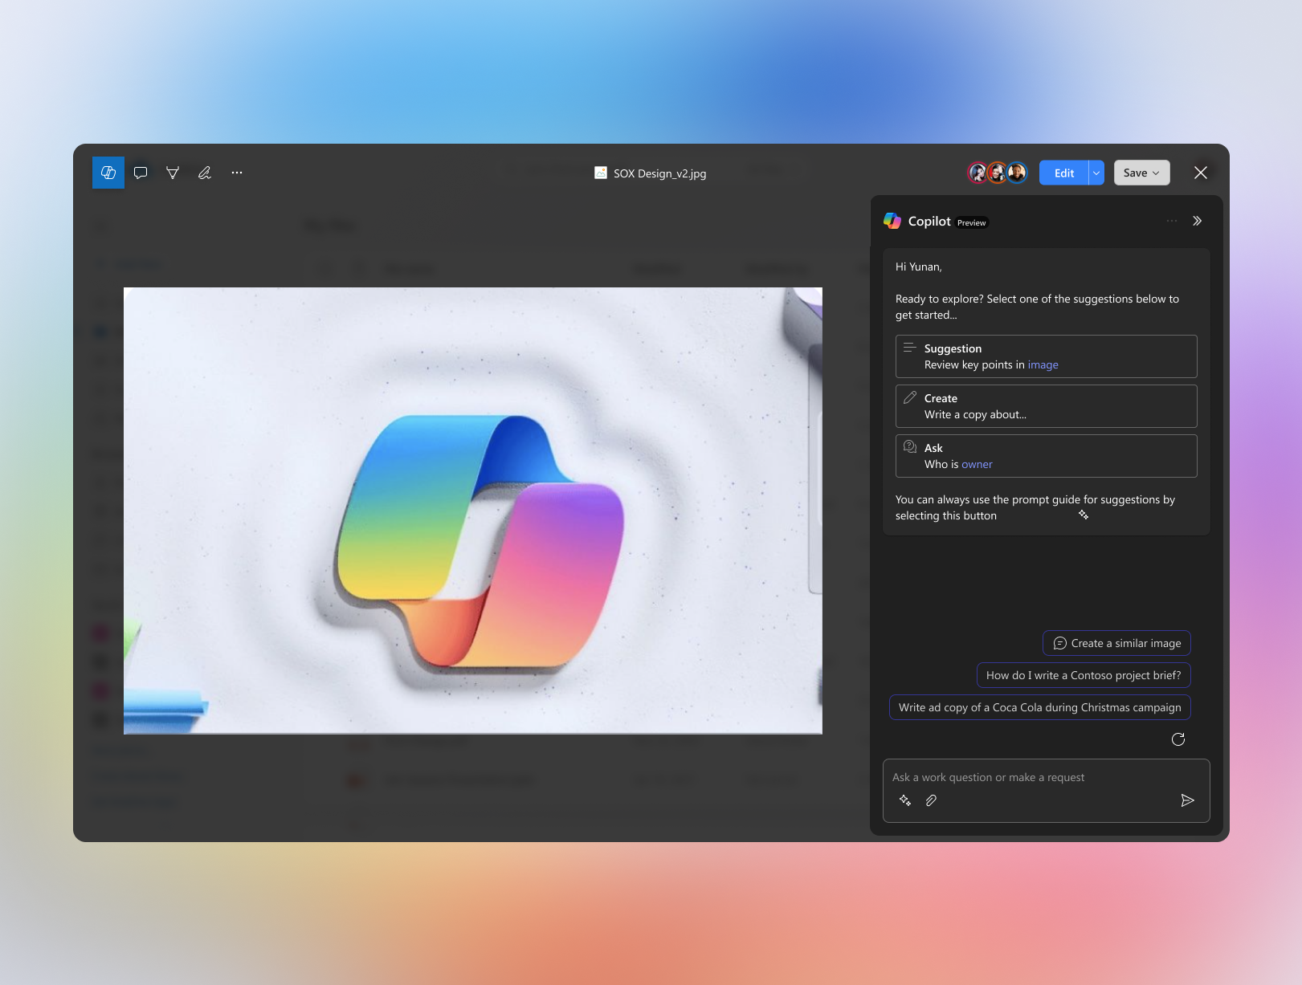Viewport: 1302px width, 985px height.
Task: Select the Ask who is owner card
Action: point(1046,456)
